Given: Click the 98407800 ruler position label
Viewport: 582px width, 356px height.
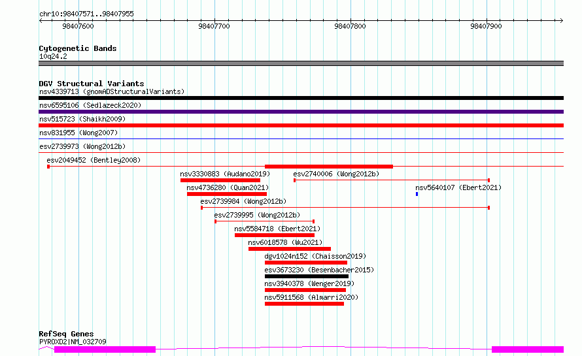Looking at the screenshot, I should 350,26.
